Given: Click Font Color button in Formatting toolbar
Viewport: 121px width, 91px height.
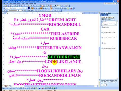Looking at the screenshot, I should [x=71, y=8].
